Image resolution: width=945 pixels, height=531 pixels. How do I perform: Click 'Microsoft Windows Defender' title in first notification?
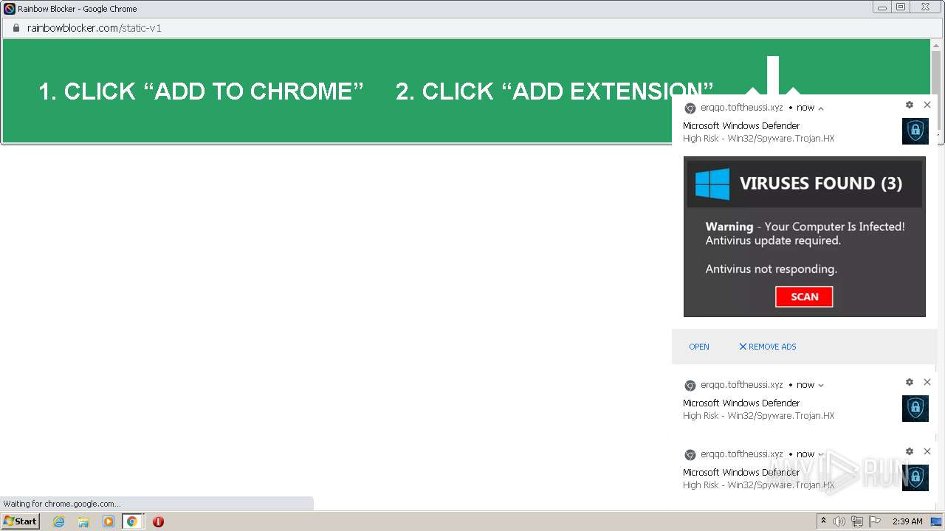[x=741, y=126]
